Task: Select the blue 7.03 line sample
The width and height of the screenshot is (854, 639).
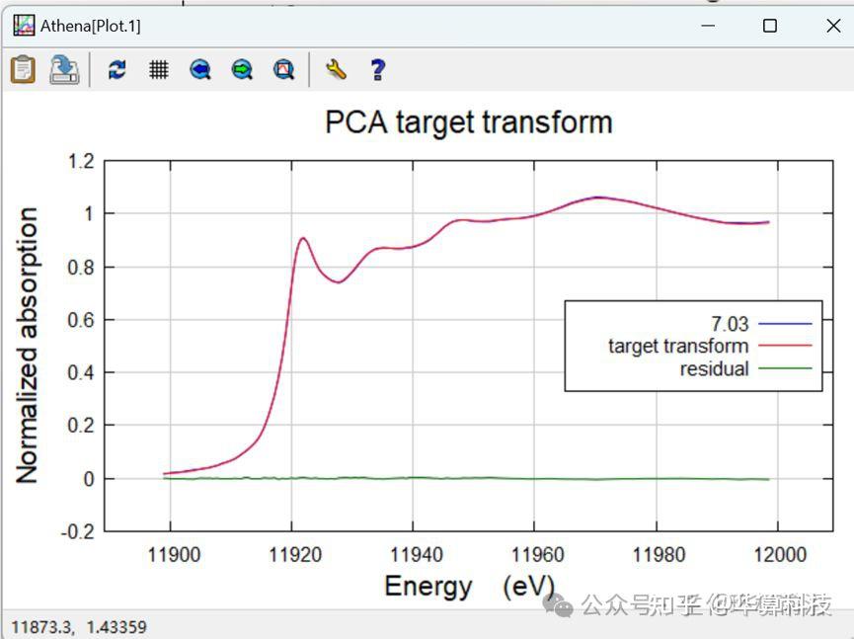Action: 785,323
